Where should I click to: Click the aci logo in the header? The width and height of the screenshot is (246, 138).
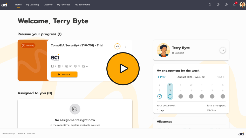tap(4, 5)
